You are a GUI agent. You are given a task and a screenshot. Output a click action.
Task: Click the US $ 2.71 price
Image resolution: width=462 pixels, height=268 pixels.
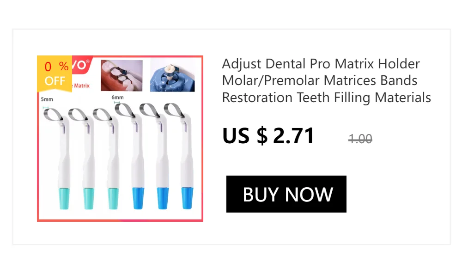[x=268, y=136]
